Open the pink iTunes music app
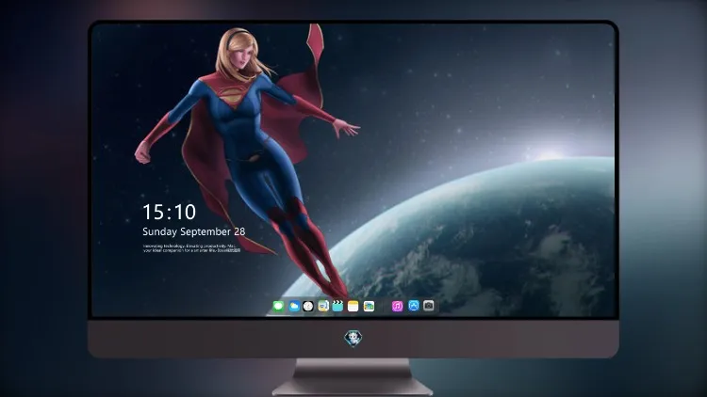The image size is (707, 397). [397, 307]
